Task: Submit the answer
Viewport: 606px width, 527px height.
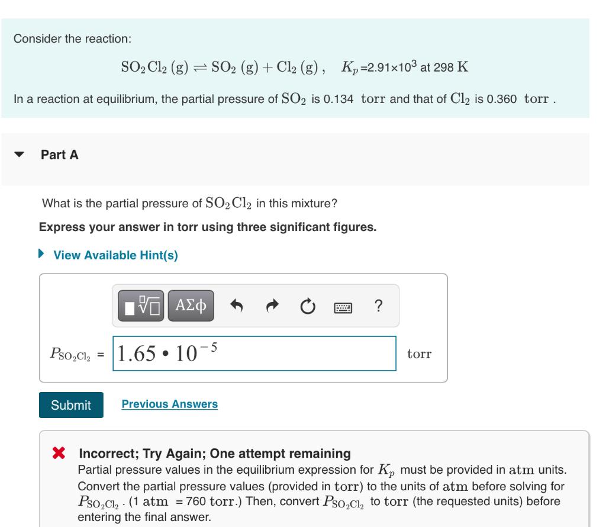Action: 70,406
